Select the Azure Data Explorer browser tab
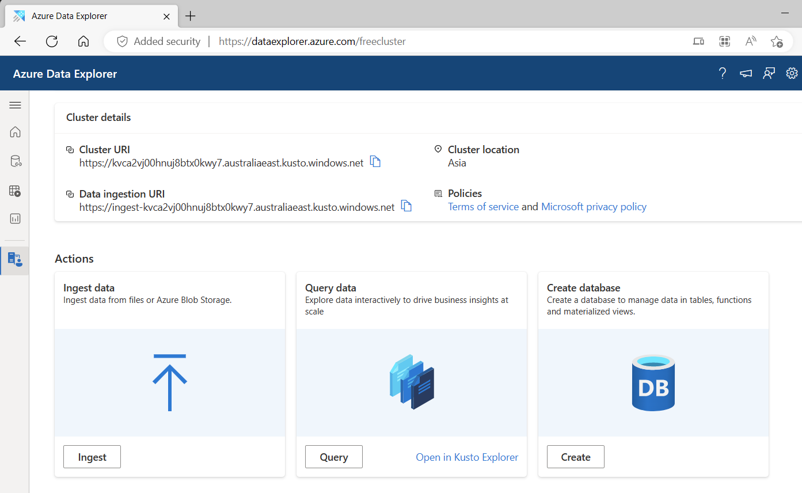802x493 pixels. pyautogui.click(x=92, y=16)
